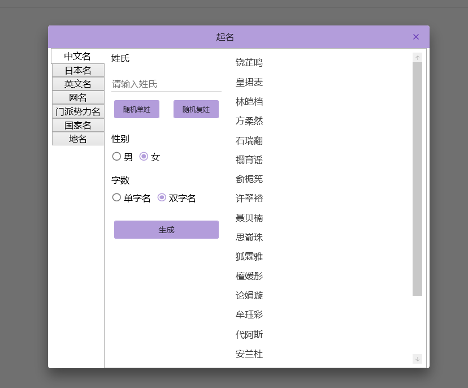The image size is (468, 388).
Task: Open the 英文名 tab
Action: (x=77, y=84)
